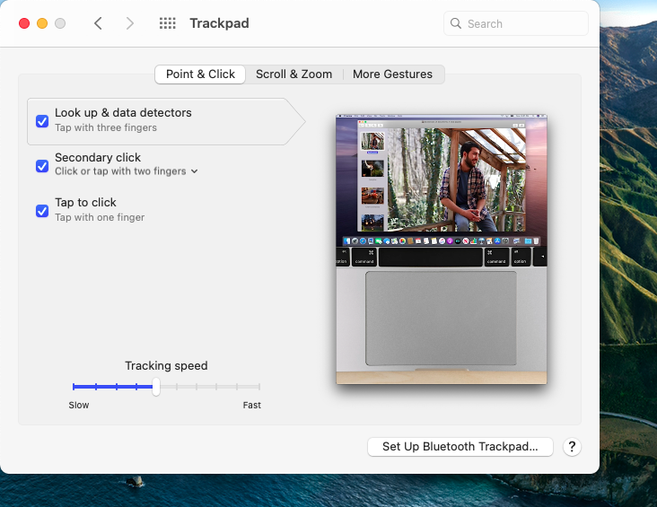Open the Scroll & Zoom tab
Image resolution: width=657 pixels, height=507 pixels.
coord(293,74)
